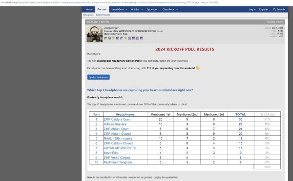This screenshot has height=181, width=293.
Task: Open goldwerger's avatar picture
Action: [x=95, y=34]
